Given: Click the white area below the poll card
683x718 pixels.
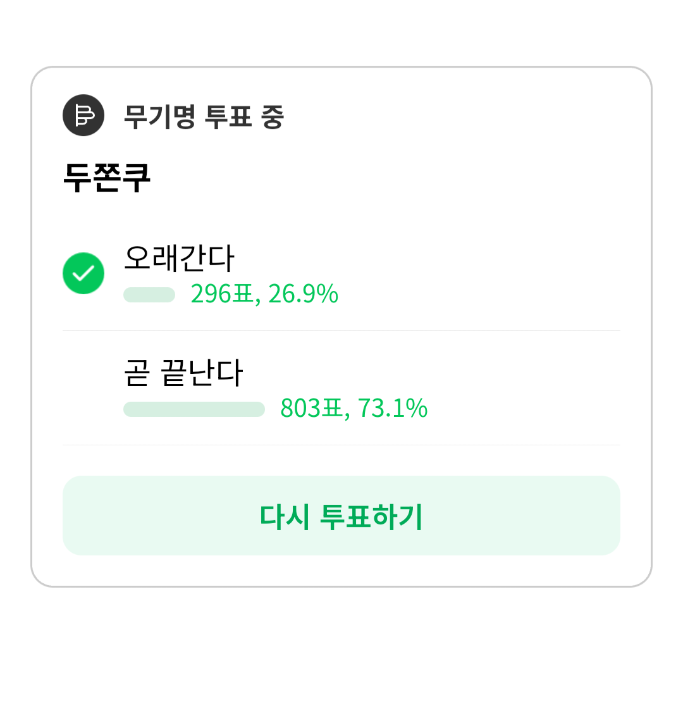Looking at the screenshot, I should (x=341, y=652).
